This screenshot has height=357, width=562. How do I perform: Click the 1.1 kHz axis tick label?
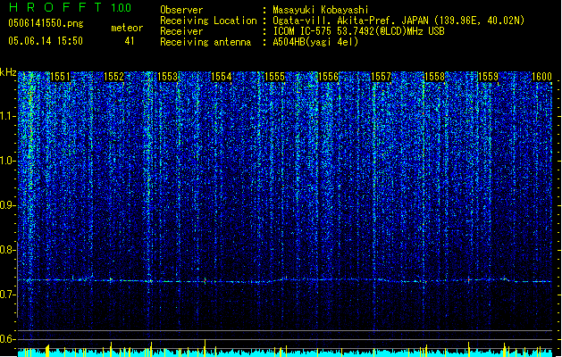(8, 116)
